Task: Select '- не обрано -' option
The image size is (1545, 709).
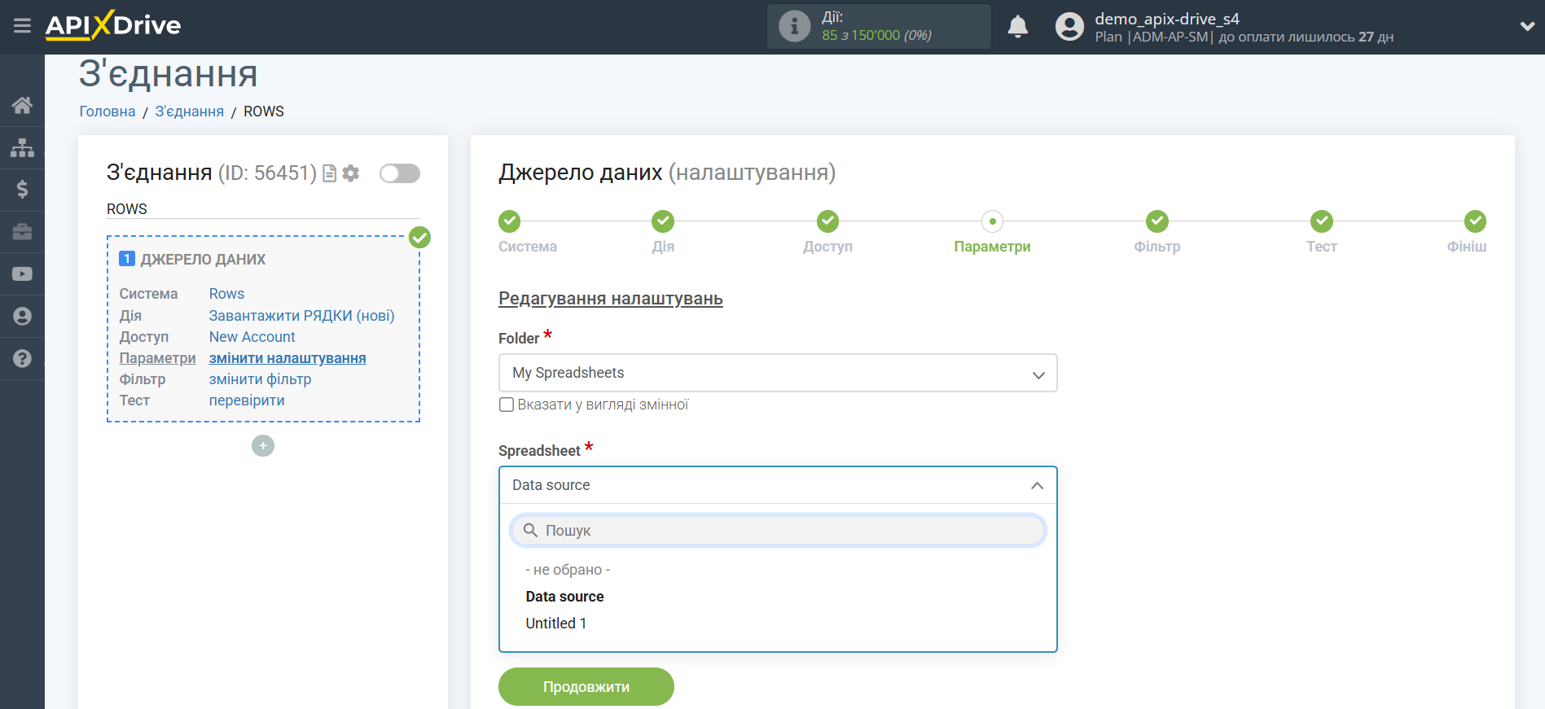Action: [568, 570]
